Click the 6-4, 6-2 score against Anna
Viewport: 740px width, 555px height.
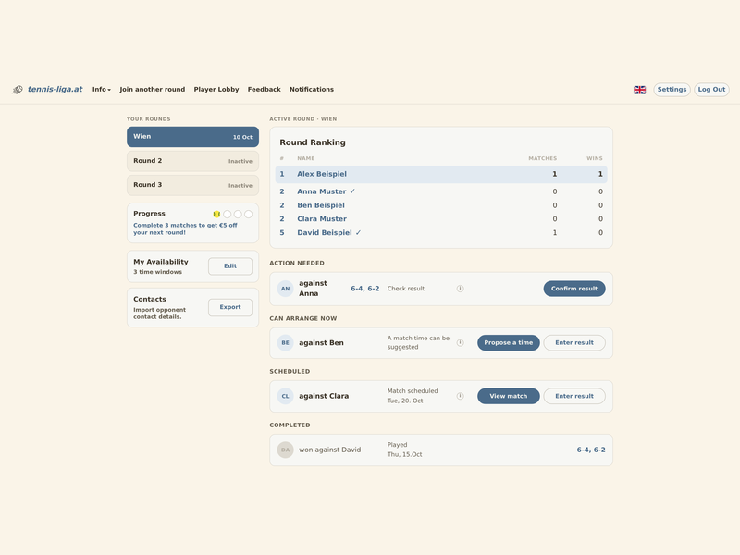[364, 289]
